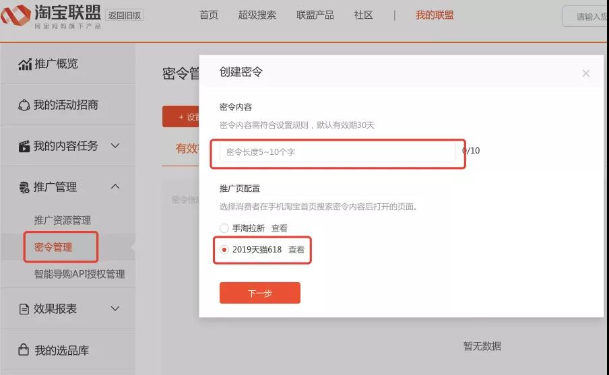The height and width of the screenshot is (375, 609).
Task: Switch to the 有效 tab behind dialog
Action: (187, 148)
